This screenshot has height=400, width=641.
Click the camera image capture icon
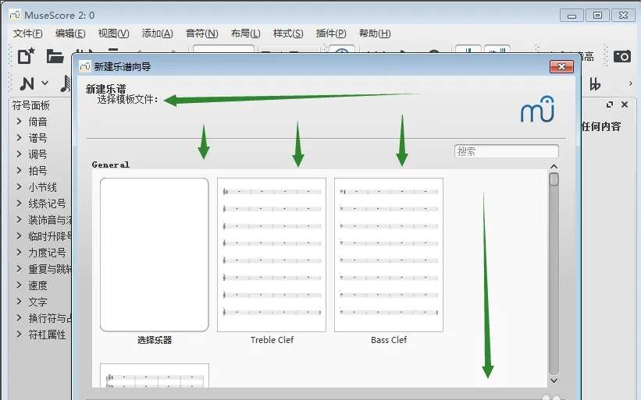[622, 56]
